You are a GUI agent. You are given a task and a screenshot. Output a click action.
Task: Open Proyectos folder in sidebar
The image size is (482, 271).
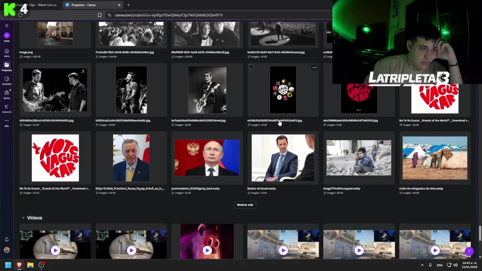(x=7, y=66)
